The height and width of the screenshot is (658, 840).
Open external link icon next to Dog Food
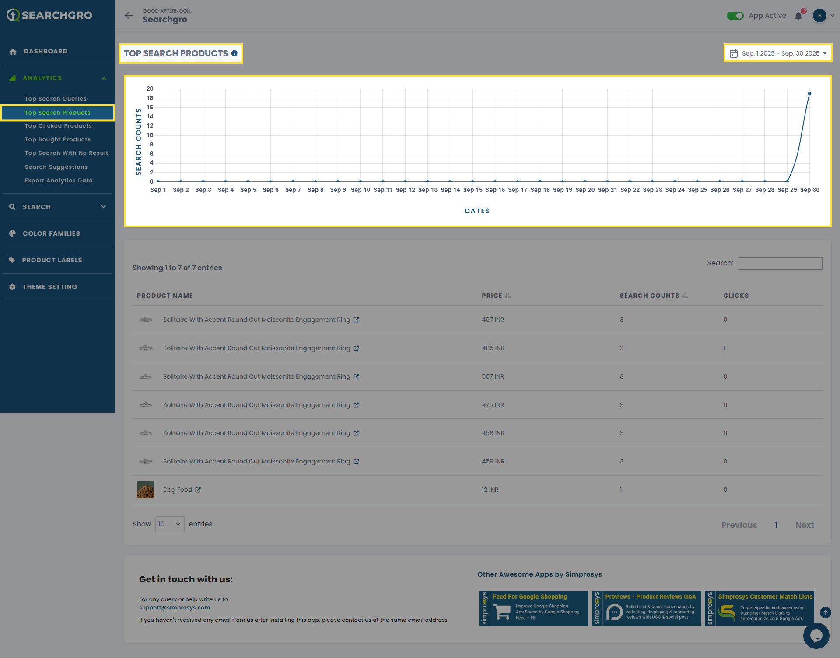198,490
